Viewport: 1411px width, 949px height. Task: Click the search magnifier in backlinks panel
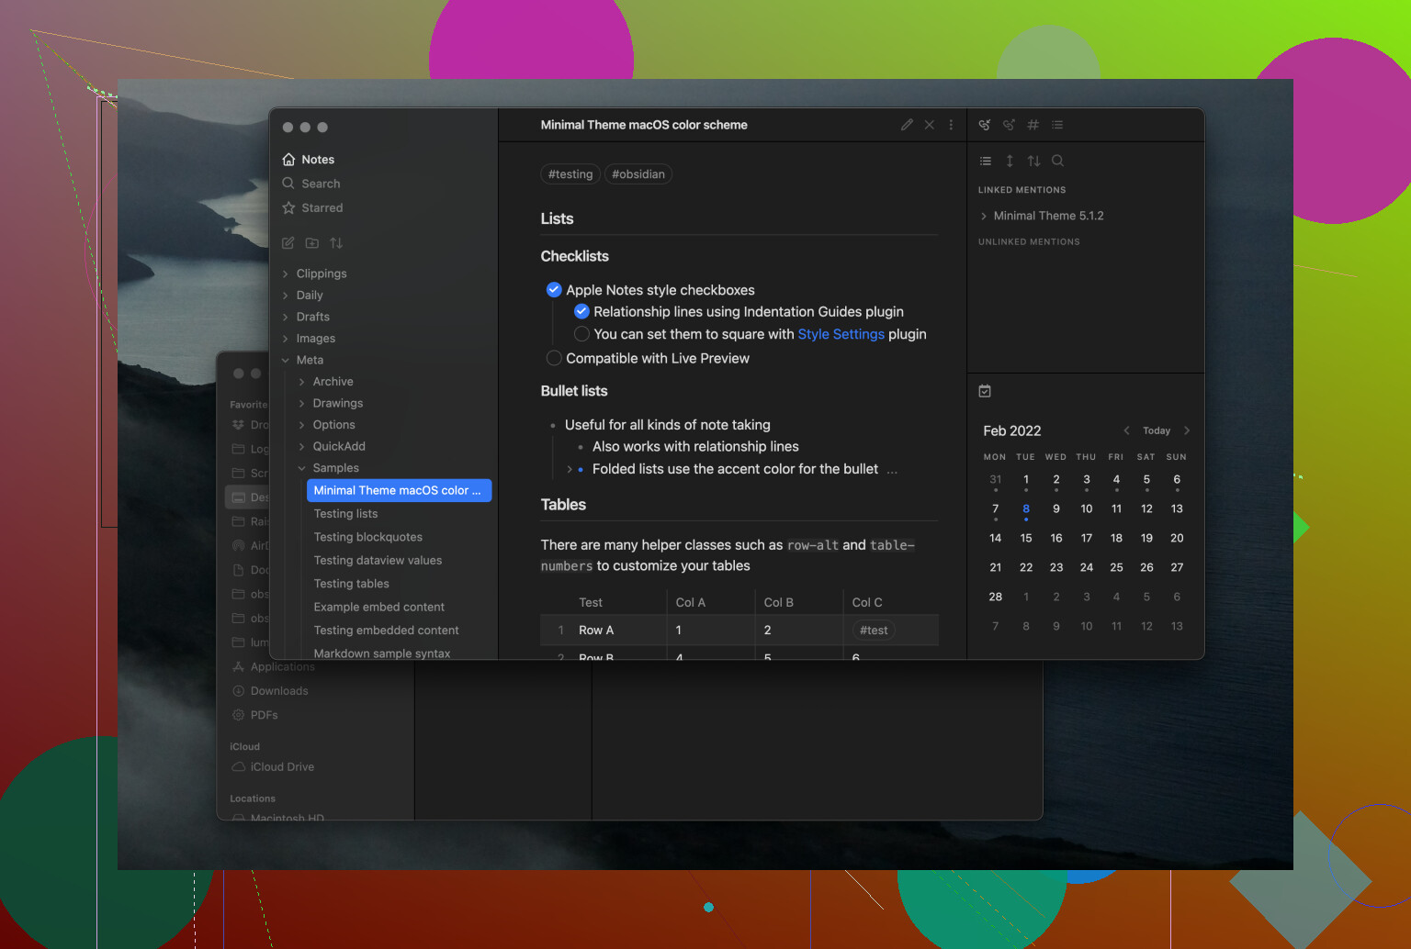pyautogui.click(x=1058, y=161)
